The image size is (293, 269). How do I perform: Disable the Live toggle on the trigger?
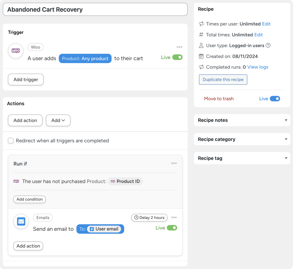177,57
